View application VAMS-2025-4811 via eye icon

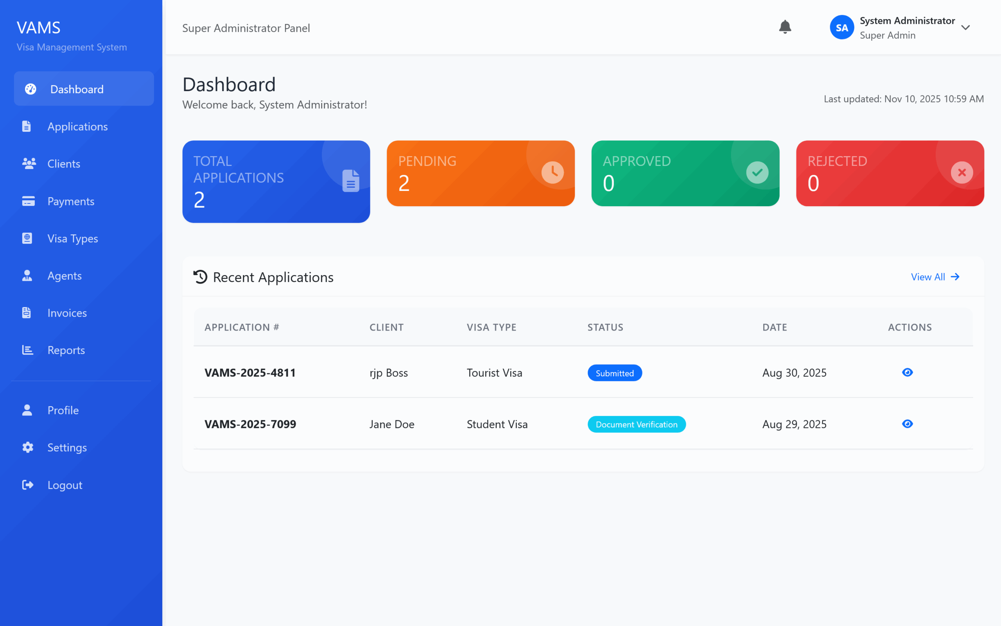(x=907, y=372)
